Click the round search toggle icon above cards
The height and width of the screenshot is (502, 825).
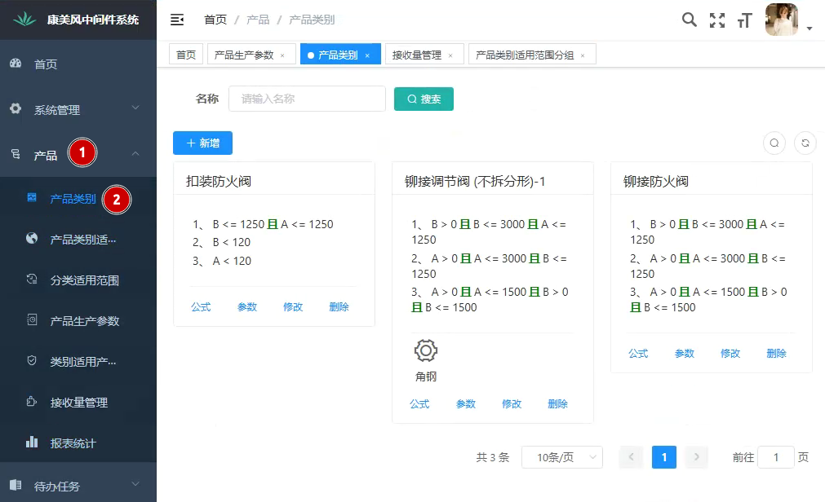[x=774, y=143]
